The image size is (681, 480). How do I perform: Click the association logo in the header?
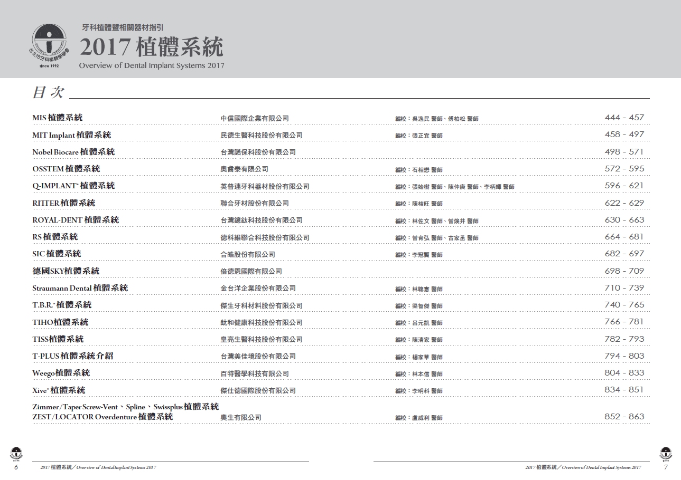tap(49, 45)
